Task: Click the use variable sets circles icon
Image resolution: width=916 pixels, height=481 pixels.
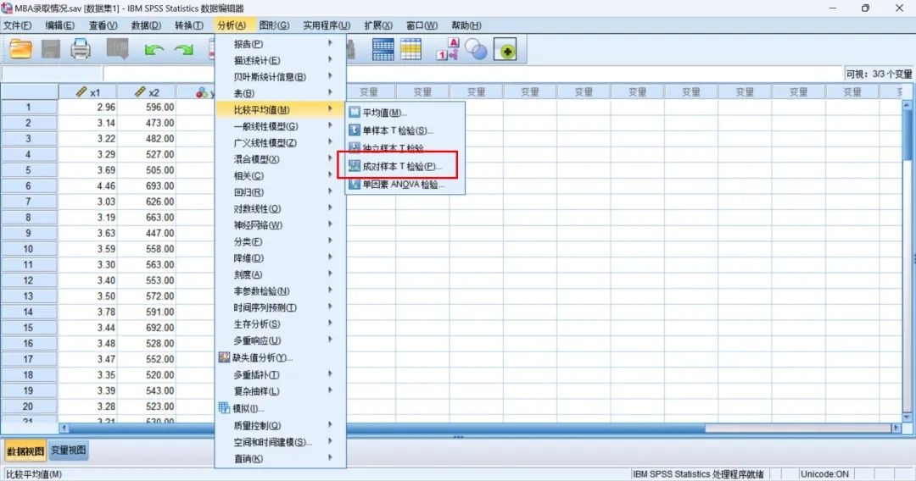Action: click(476, 50)
